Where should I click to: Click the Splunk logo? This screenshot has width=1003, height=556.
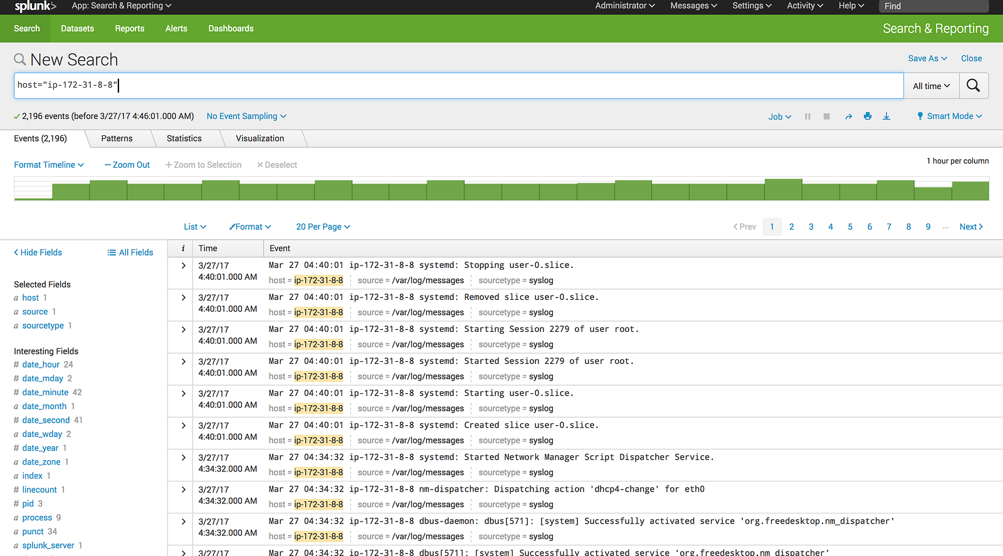point(35,6)
